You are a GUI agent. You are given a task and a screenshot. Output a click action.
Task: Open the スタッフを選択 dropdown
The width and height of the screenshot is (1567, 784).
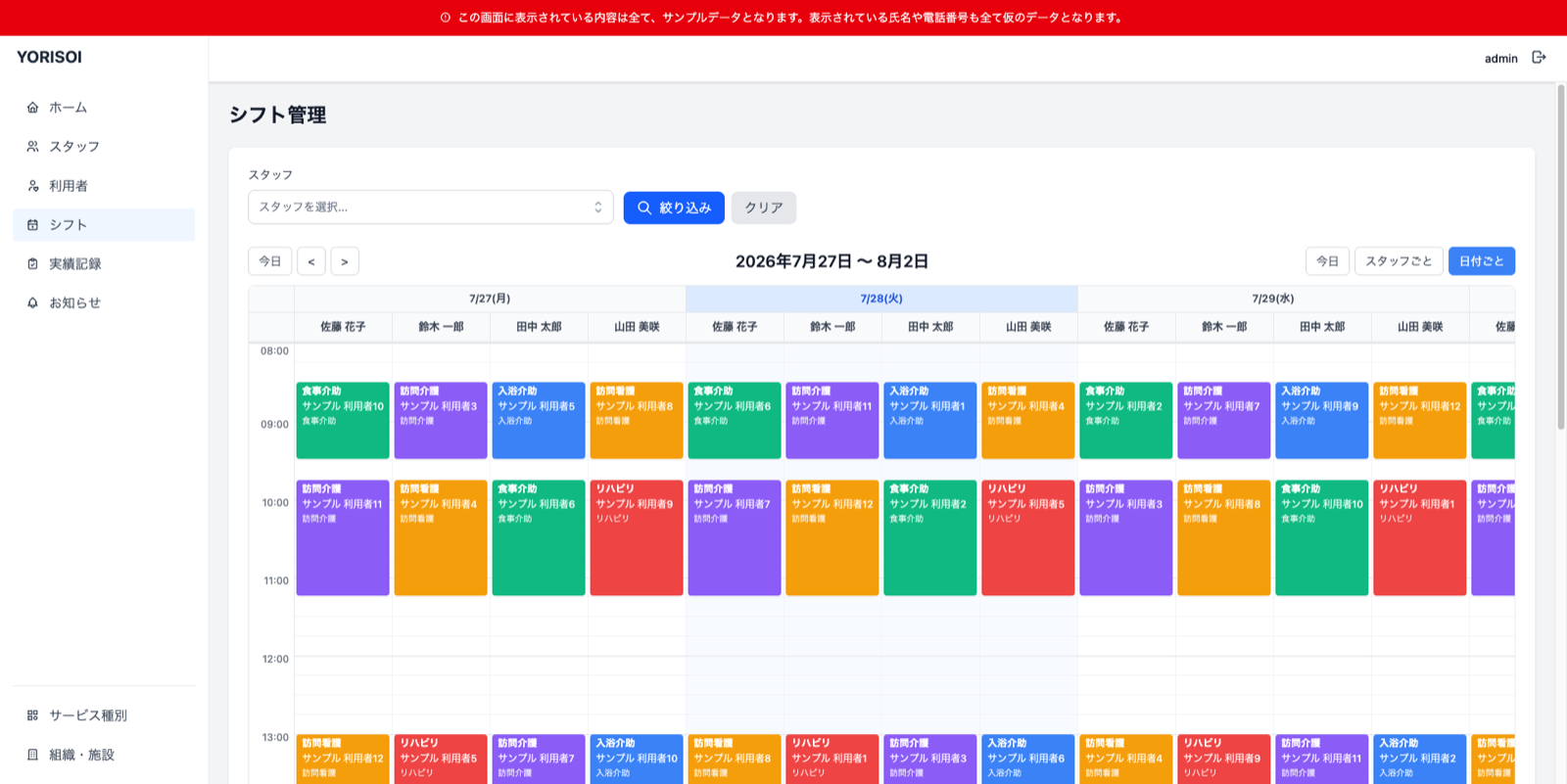[x=431, y=208]
